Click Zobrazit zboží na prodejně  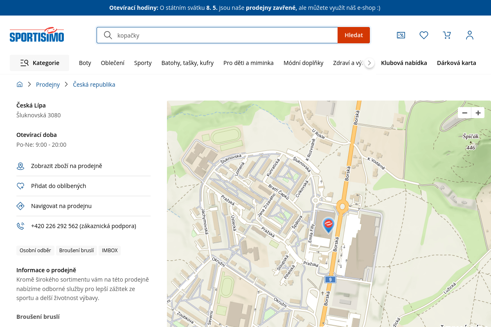[66, 166]
